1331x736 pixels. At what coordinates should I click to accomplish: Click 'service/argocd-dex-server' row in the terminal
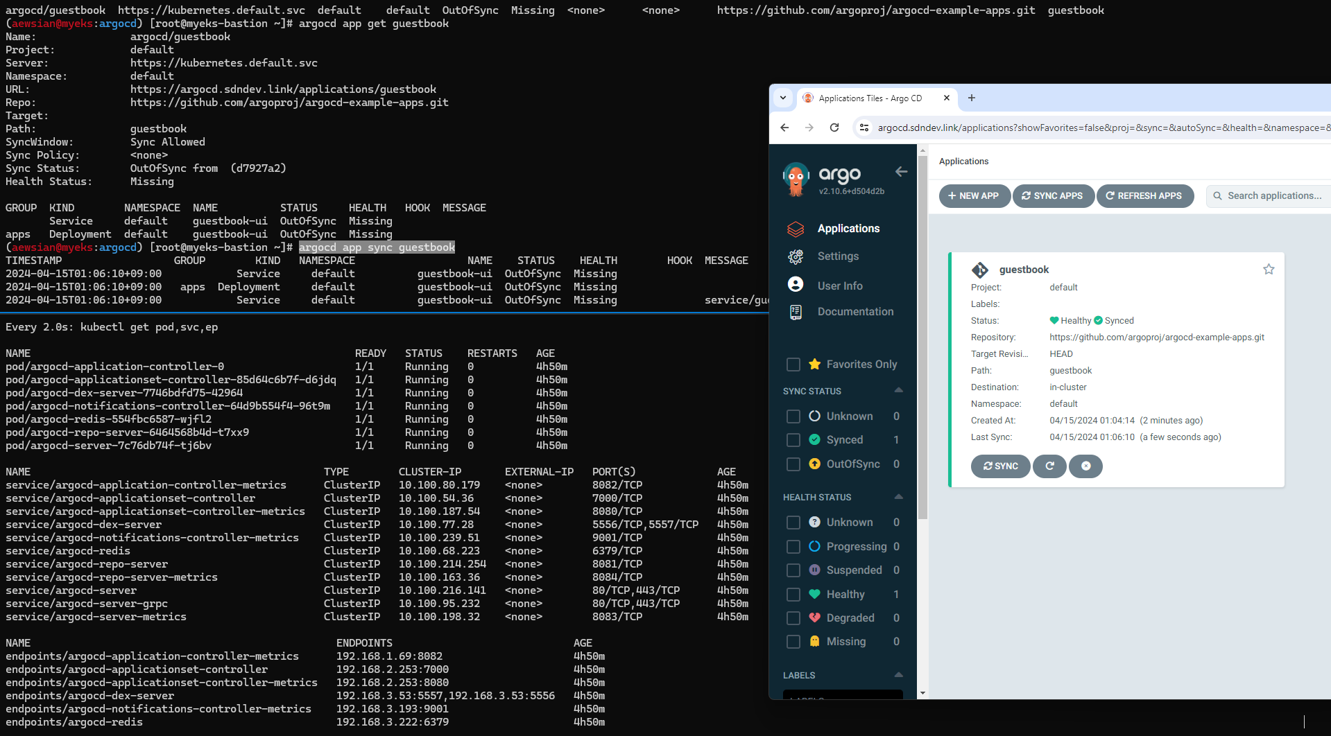(377, 525)
